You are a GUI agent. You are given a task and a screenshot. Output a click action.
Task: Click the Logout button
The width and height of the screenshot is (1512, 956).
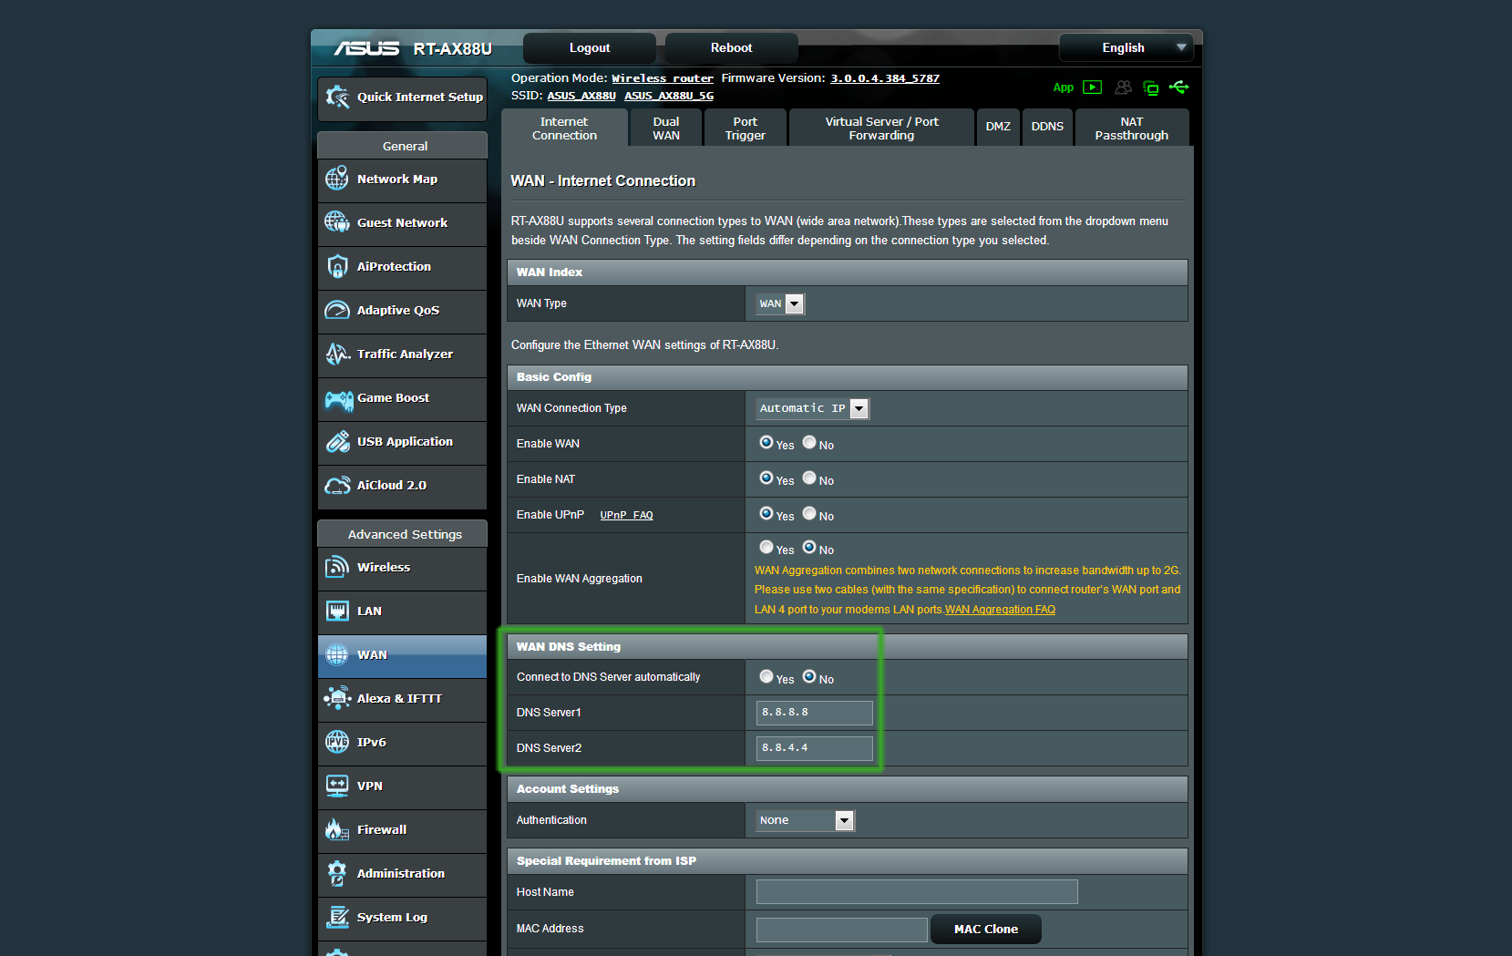pyautogui.click(x=590, y=47)
